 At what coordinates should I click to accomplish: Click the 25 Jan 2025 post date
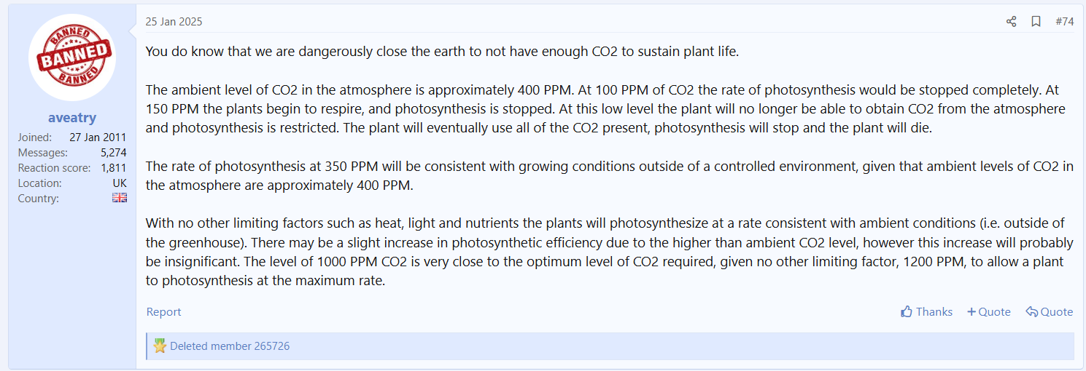point(174,22)
